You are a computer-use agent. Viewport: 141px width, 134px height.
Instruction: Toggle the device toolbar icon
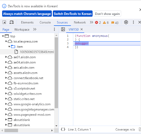12,22
